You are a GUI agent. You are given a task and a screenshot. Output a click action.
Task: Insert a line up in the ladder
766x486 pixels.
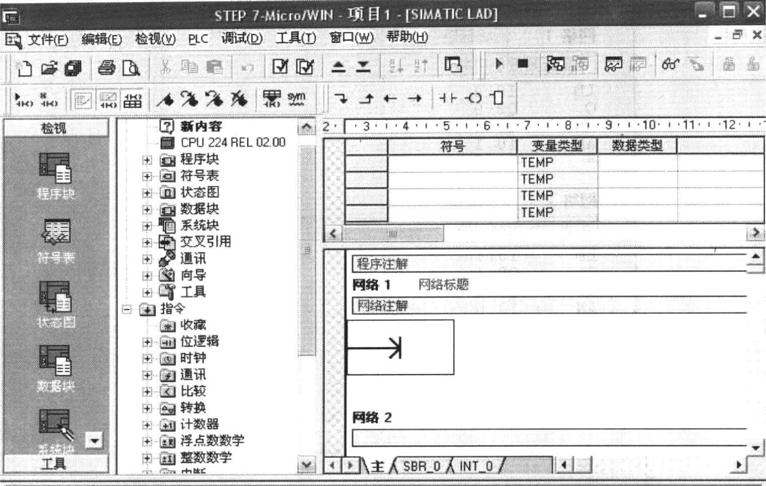[367, 98]
